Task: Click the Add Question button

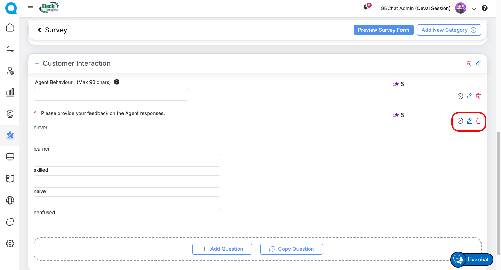Action: coord(222,249)
